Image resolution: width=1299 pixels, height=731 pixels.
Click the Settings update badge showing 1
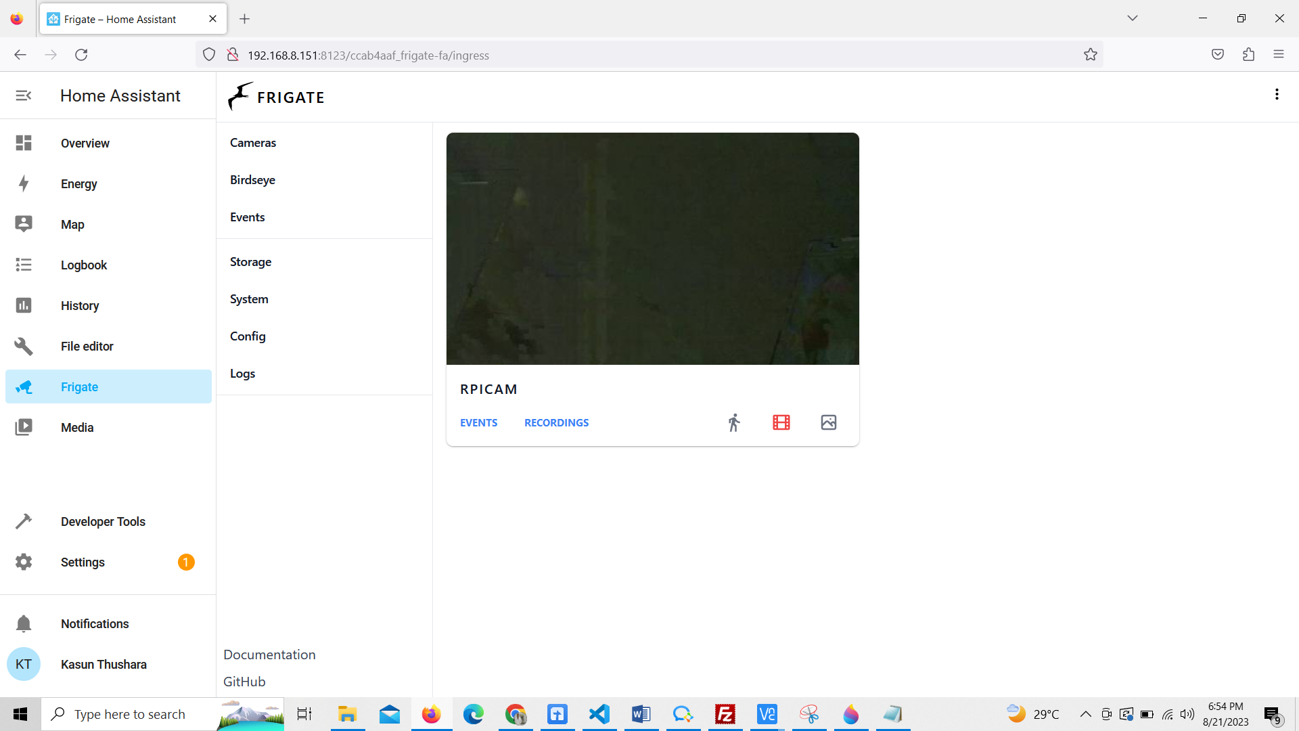tap(186, 562)
